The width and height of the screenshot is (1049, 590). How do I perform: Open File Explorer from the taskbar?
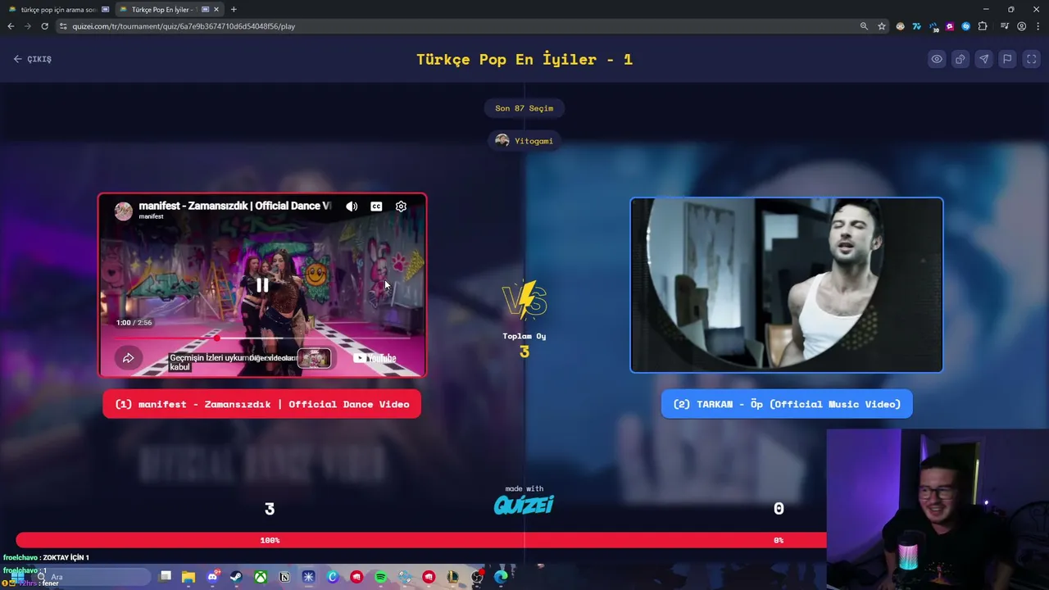coord(188,577)
